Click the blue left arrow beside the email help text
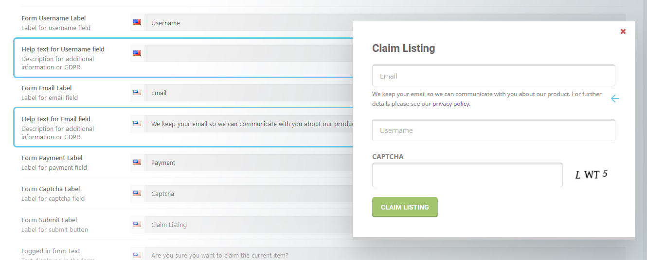 tap(614, 98)
